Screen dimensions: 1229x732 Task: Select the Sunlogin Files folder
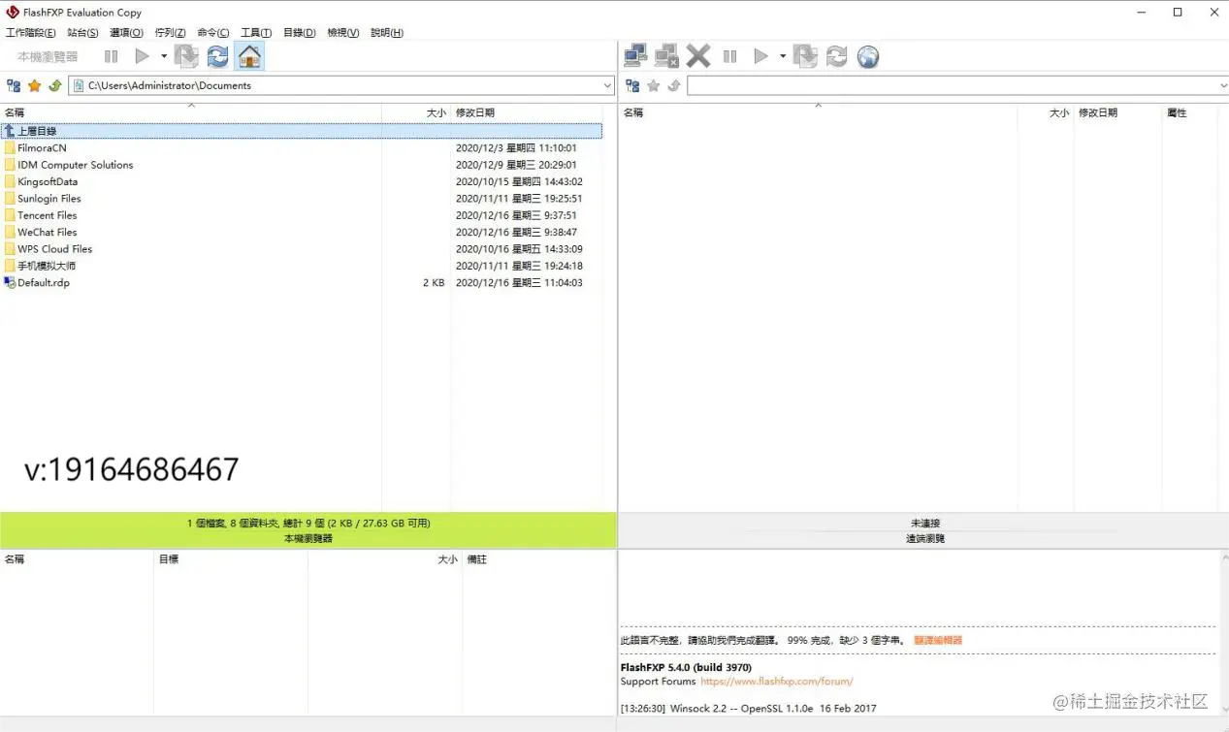(49, 199)
